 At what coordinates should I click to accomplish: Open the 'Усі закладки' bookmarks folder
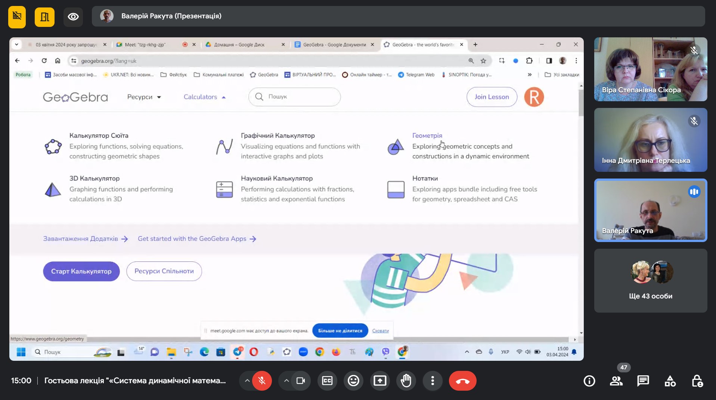click(x=562, y=75)
